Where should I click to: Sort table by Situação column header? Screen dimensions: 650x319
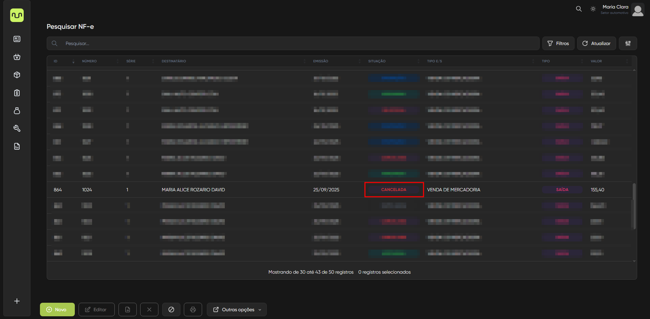pos(377,61)
